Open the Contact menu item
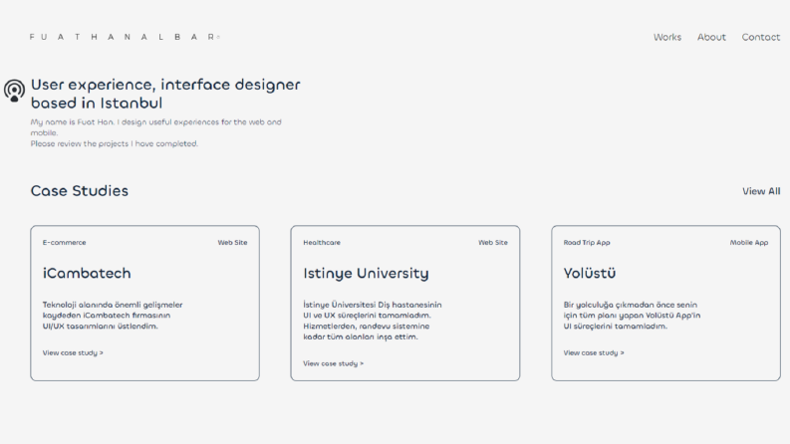This screenshot has height=444, width=790. [761, 37]
